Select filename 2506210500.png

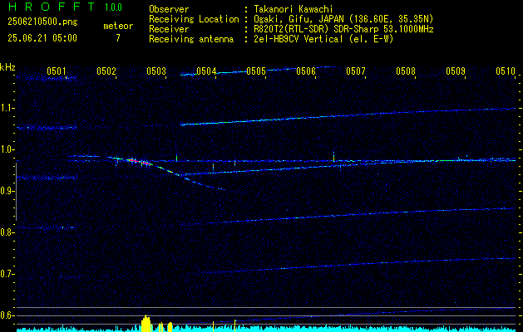[x=42, y=22]
